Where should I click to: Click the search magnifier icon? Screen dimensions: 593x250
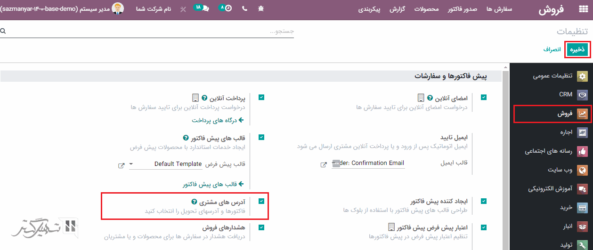click(x=3, y=31)
